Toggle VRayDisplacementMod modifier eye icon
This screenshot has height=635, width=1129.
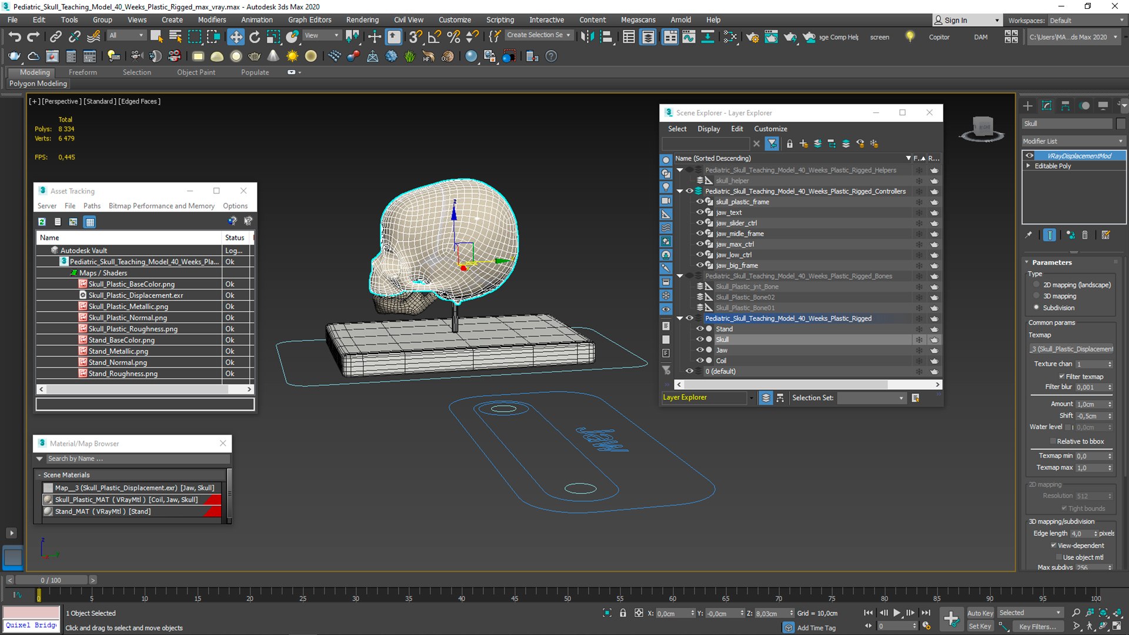coord(1029,156)
